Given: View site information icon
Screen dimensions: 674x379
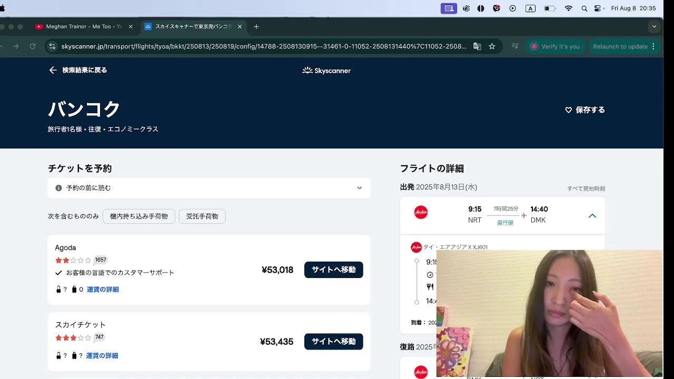Looking at the screenshot, I should click(x=52, y=46).
